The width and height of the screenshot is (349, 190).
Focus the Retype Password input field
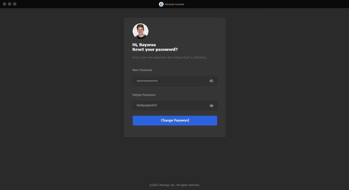pyautogui.click(x=170, y=106)
